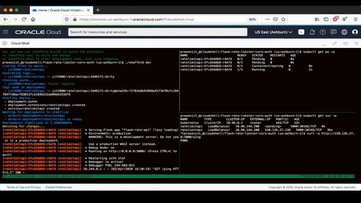Click the 'kubectl get po -w' command text
Image resolution: width=361 pixels, height=203 pixels.
click(319, 52)
